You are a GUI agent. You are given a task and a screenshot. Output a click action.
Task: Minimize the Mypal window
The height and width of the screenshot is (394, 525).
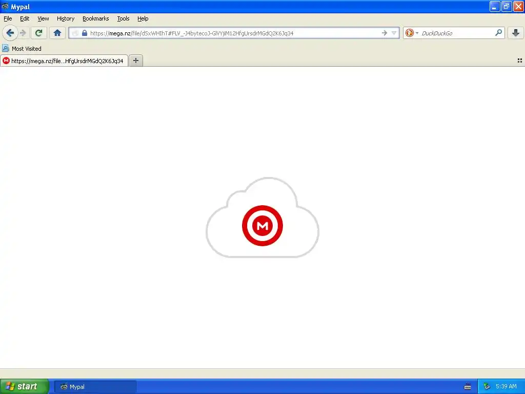coord(495,6)
